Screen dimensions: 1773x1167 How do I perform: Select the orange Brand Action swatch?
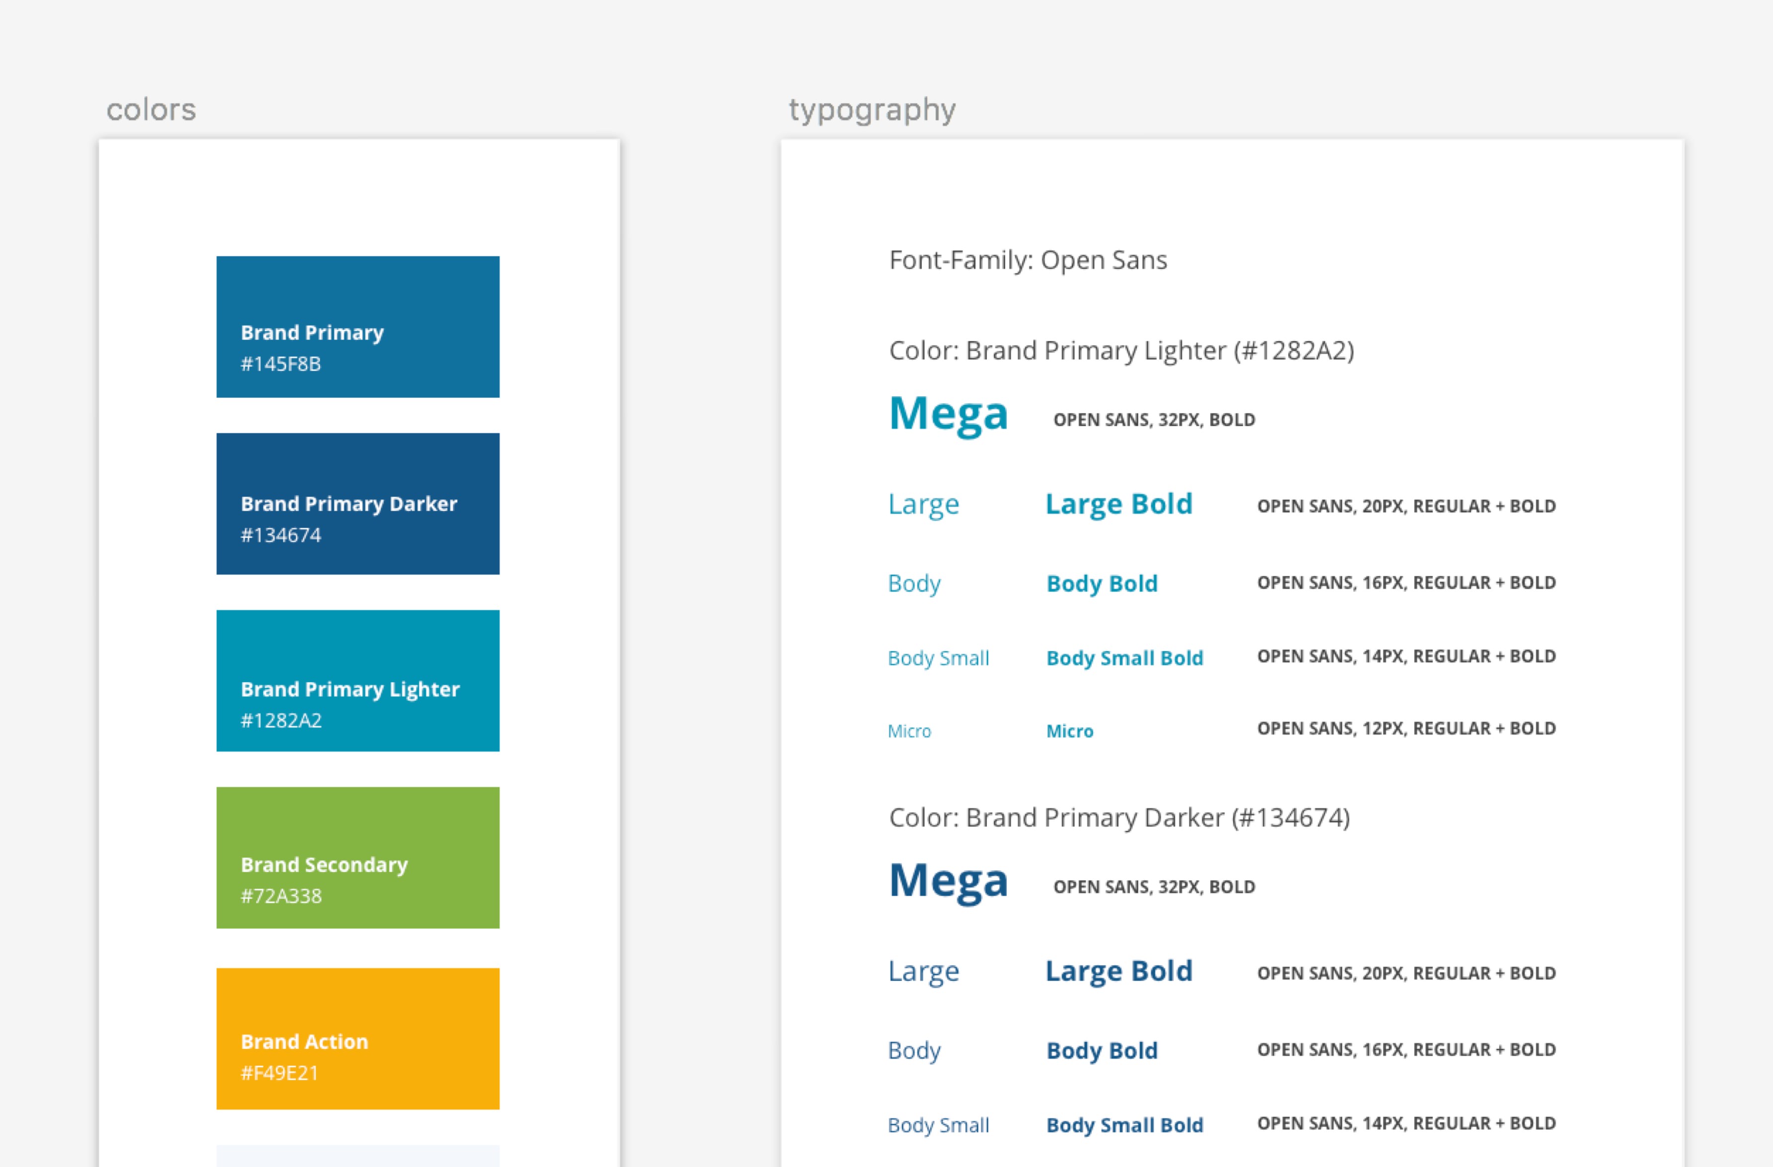(x=358, y=1039)
